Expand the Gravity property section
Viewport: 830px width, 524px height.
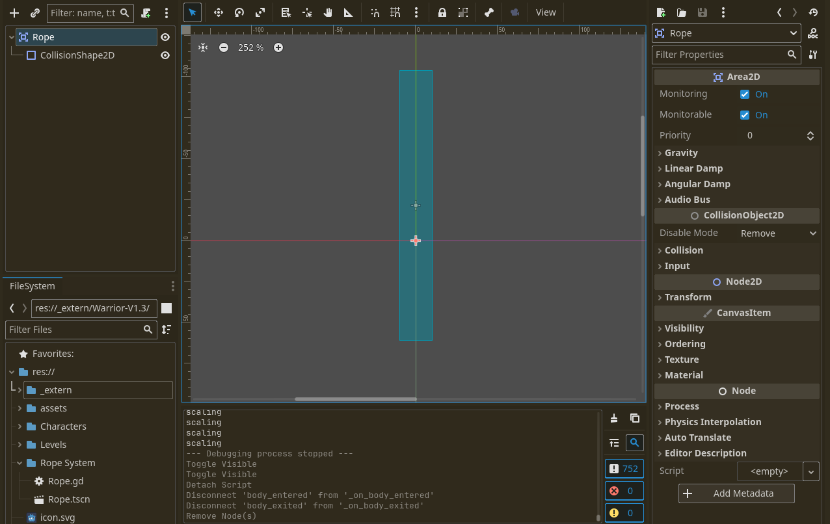point(681,153)
